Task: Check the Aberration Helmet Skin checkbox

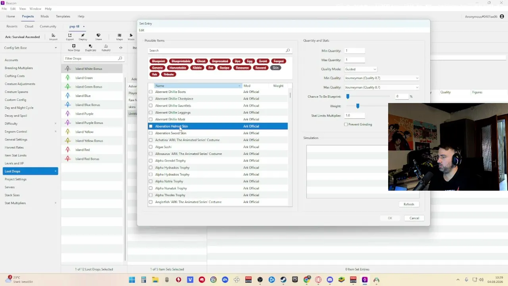Action: pyautogui.click(x=150, y=126)
